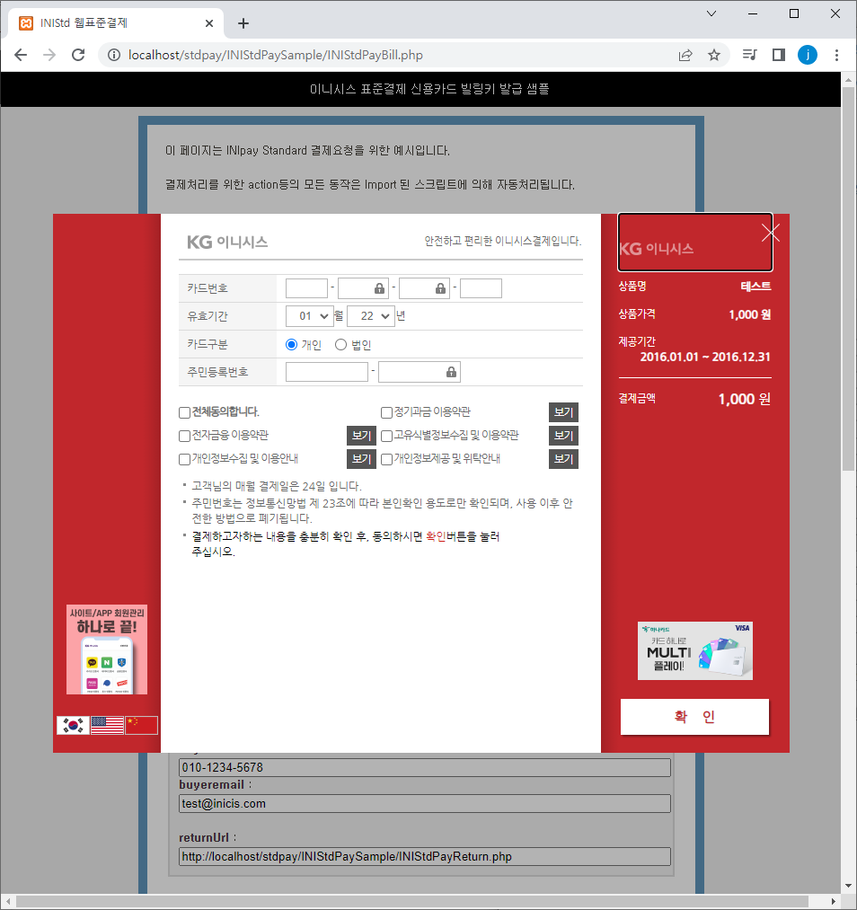Click the second card number field with lock
Image resolution: width=857 pixels, height=910 pixels.
(x=362, y=288)
